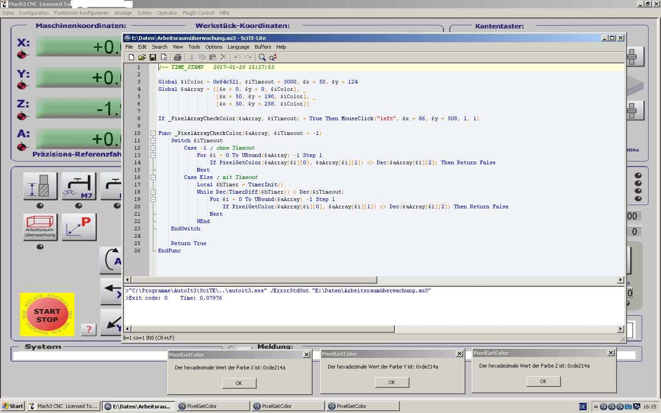Open the Konfiguration menu in Mach3
Image resolution: width=661 pixels, height=413 pixels.
point(34,13)
